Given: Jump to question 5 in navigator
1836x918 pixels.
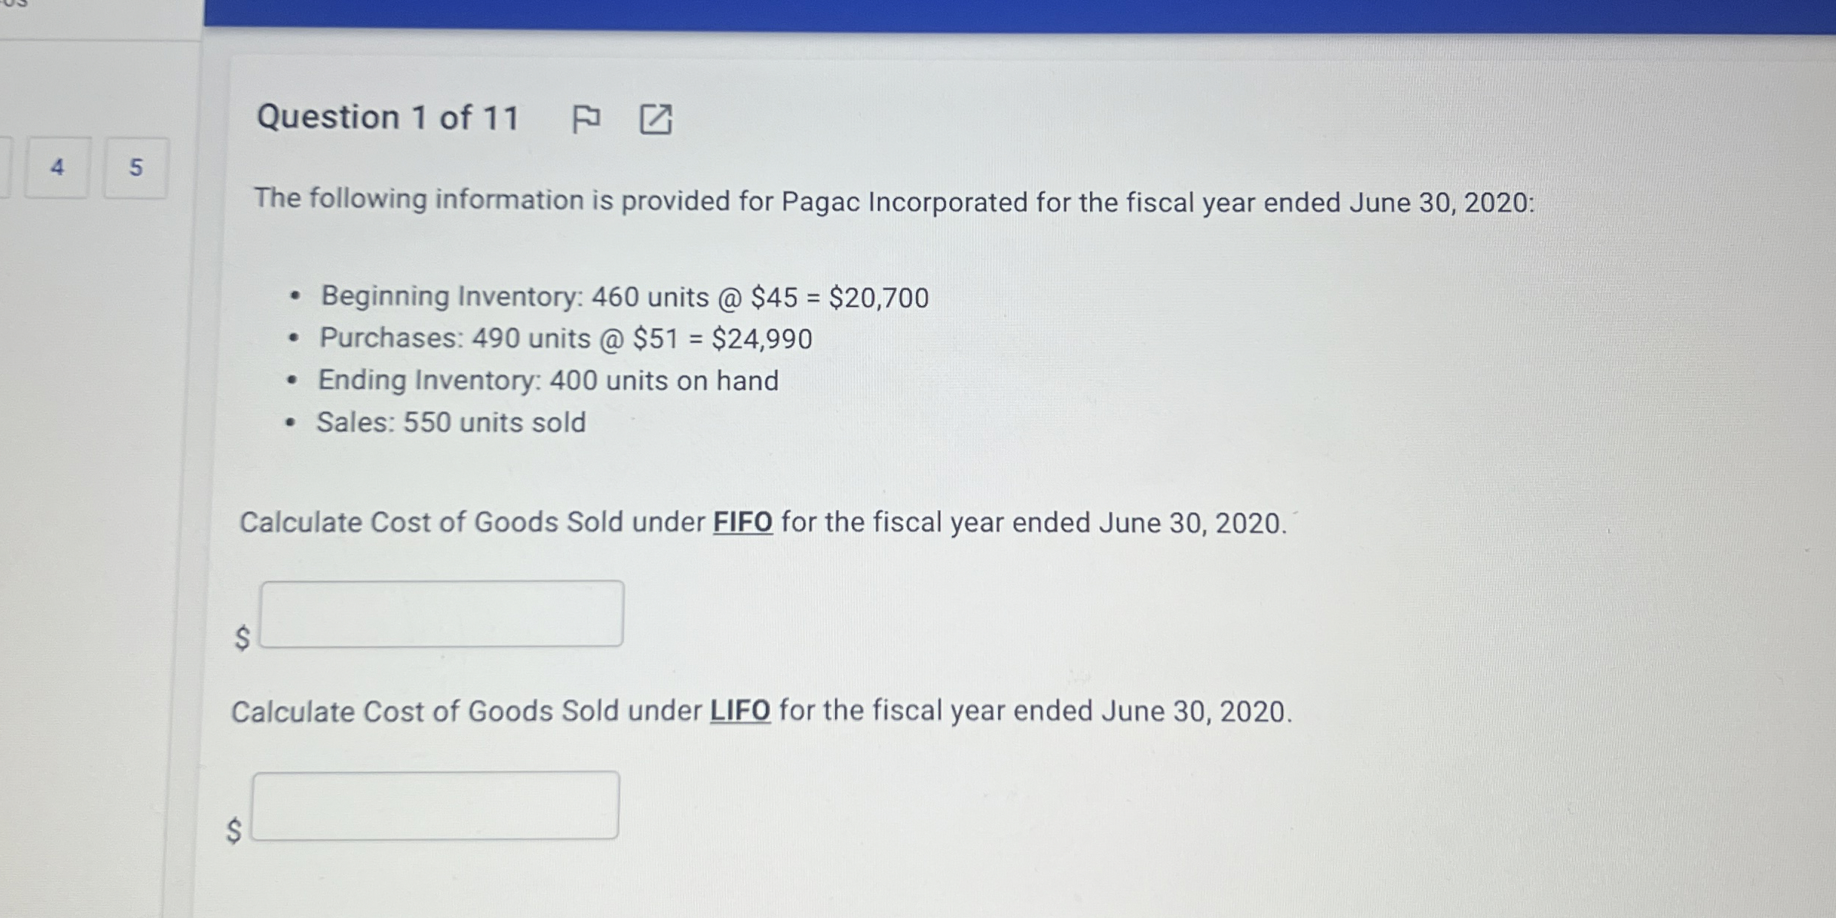Looking at the screenshot, I should click(x=136, y=168).
